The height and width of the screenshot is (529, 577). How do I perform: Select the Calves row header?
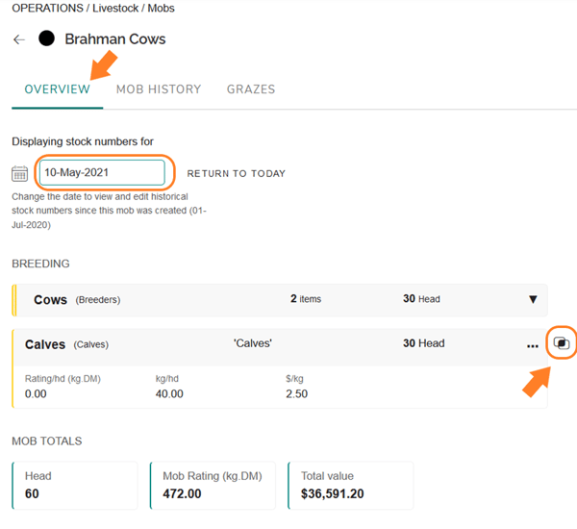[x=67, y=344]
